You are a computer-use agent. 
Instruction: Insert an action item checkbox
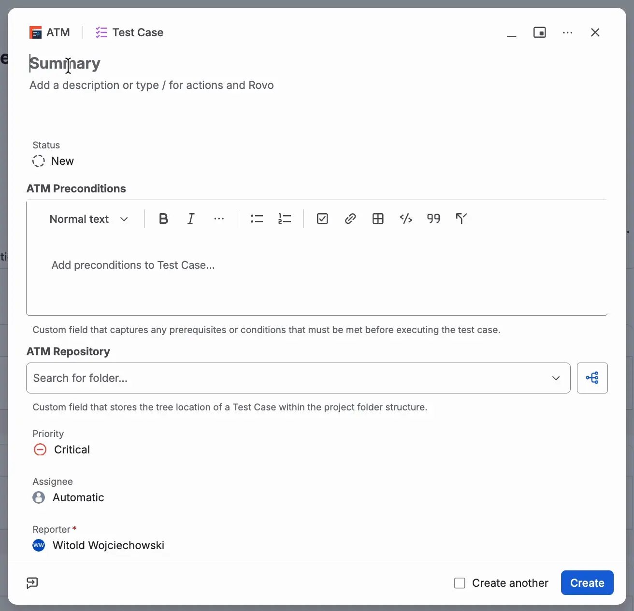(322, 219)
